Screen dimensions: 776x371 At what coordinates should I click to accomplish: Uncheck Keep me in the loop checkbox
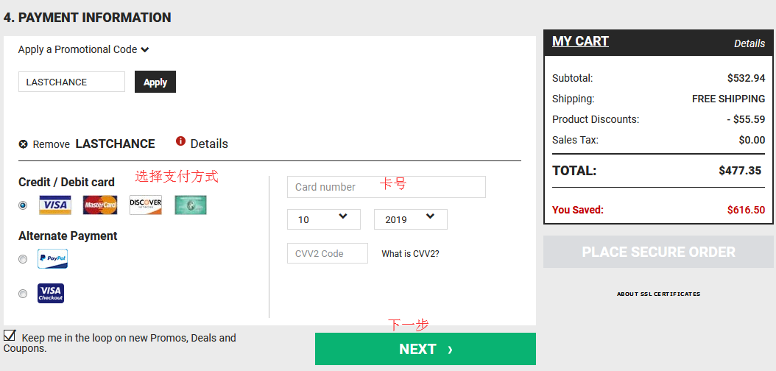click(10, 336)
